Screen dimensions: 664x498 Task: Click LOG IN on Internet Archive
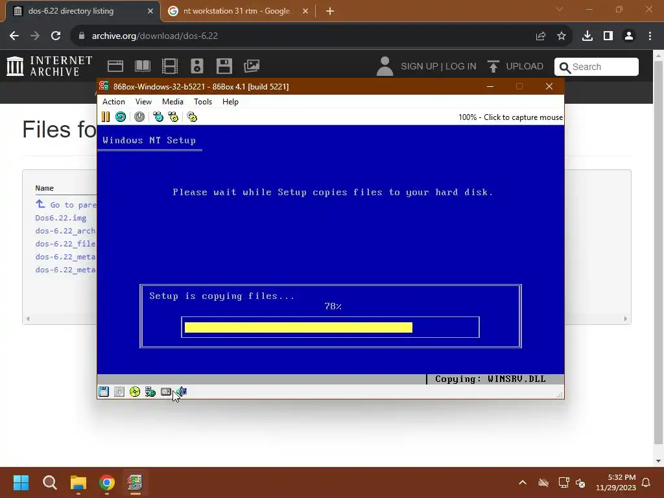click(x=461, y=67)
